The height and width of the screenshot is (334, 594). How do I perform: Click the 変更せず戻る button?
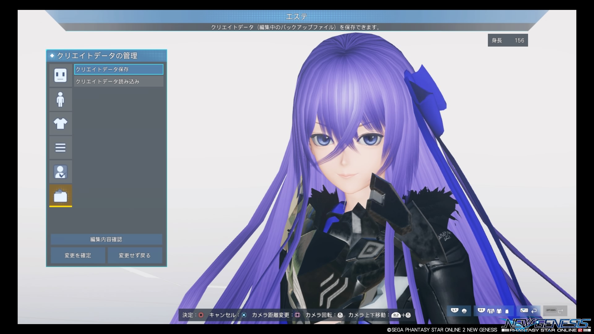pos(135,255)
